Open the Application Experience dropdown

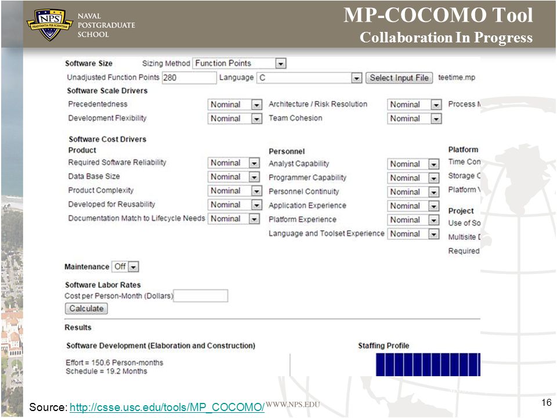tap(413, 206)
